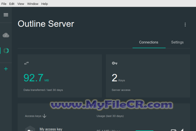The width and height of the screenshot is (196, 131).
Task: Click the 92.7 MB data value
Action: 36,78
